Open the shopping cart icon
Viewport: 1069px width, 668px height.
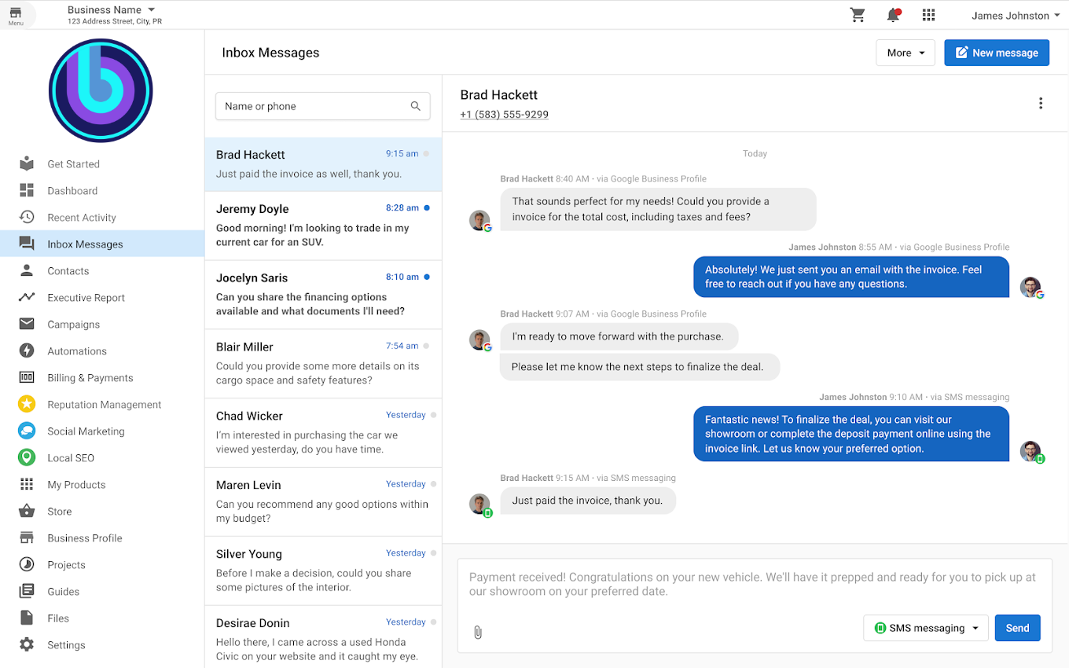pyautogui.click(x=858, y=15)
